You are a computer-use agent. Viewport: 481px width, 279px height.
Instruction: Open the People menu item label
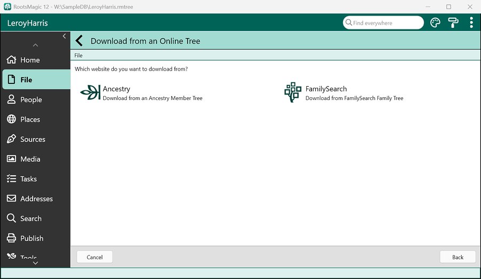pos(31,99)
